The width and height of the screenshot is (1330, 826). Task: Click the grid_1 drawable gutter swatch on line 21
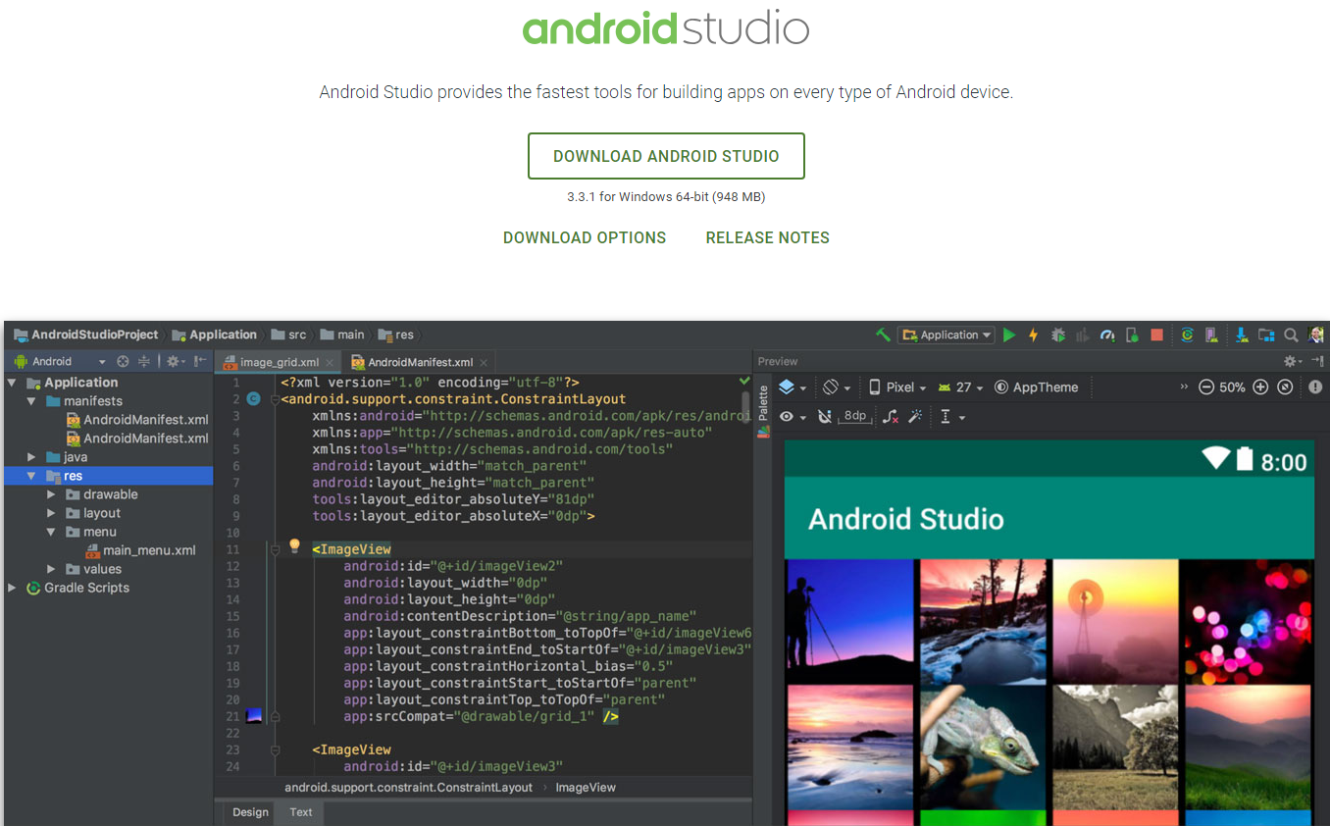tap(254, 715)
